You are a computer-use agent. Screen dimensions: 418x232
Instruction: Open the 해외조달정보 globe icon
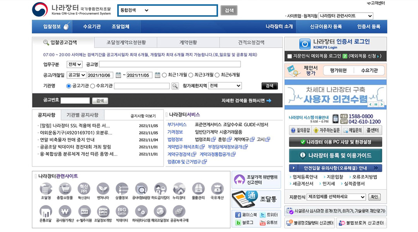click(x=160, y=212)
